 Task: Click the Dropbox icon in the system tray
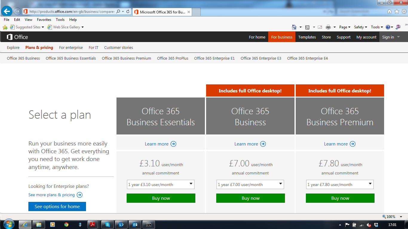point(376,225)
